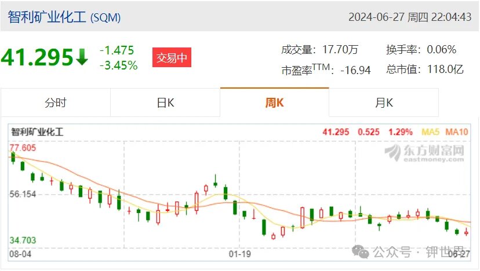Viewport: 480px width, 271px height.
Task: Click the 08-04 date marker
Action: click(x=20, y=254)
